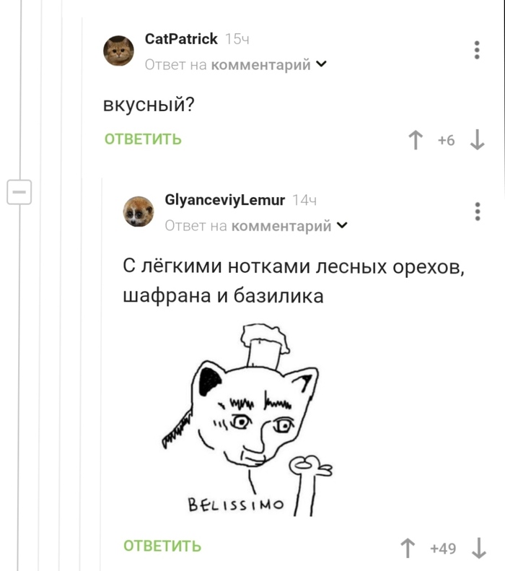The width and height of the screenshot is (505, 571).
Task: Open CatPatrick's cat avatar
Action: [118, 51]
